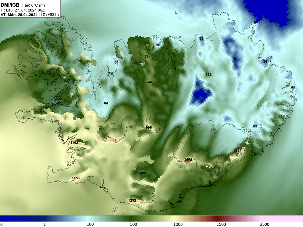
Task: Click the 1 mark on the color scale
Action: click(45, 224)
